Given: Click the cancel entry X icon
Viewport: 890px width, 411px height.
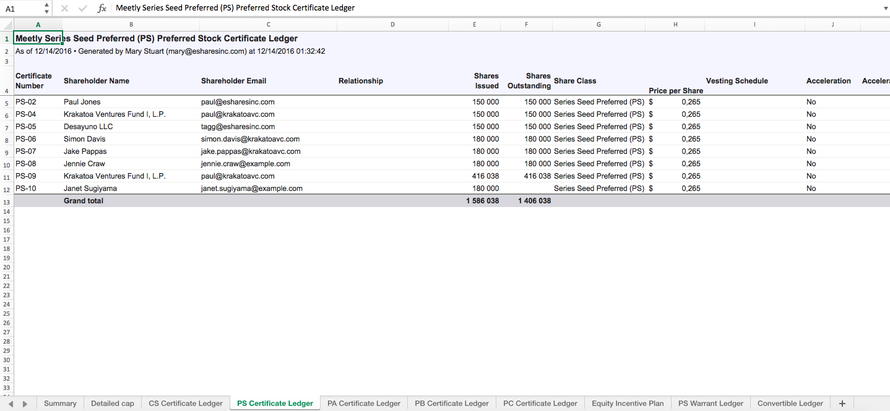Looking at the screenshot, I should point(64,9).
